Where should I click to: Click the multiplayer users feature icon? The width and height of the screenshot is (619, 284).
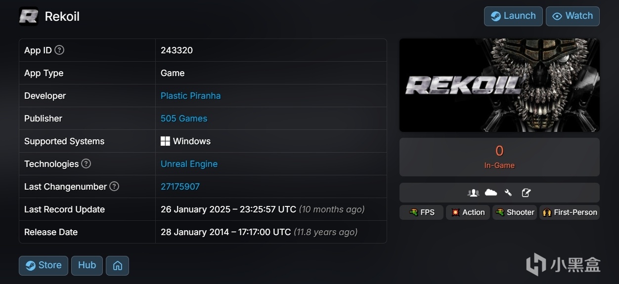[x=473, y=193]
